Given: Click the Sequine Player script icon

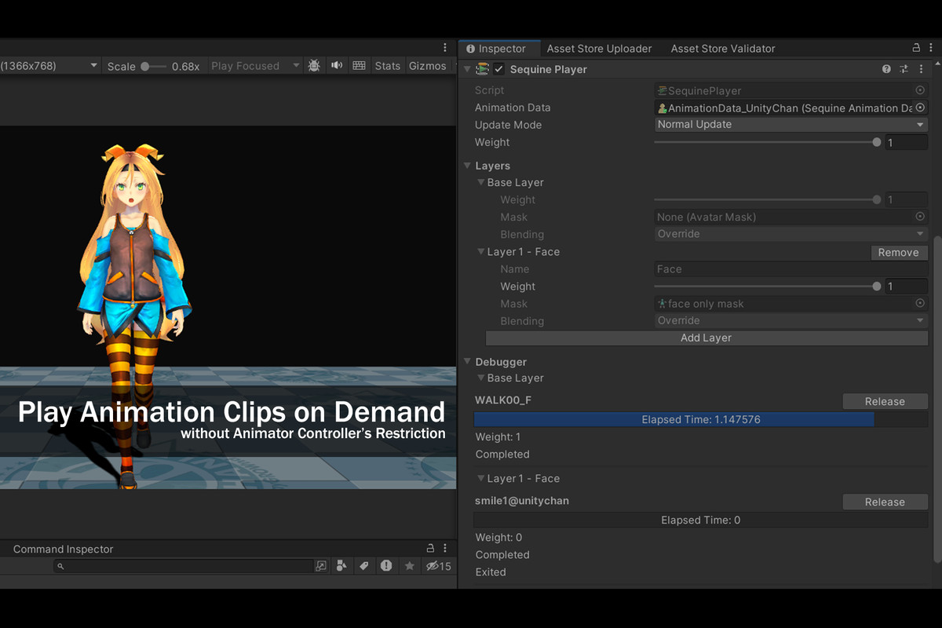Looking at the screenshot, I should click(481, 69).
